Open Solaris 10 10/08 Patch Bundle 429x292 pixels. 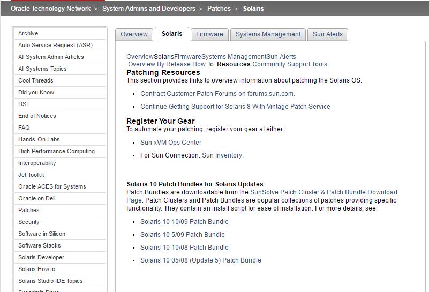[184, 248]
